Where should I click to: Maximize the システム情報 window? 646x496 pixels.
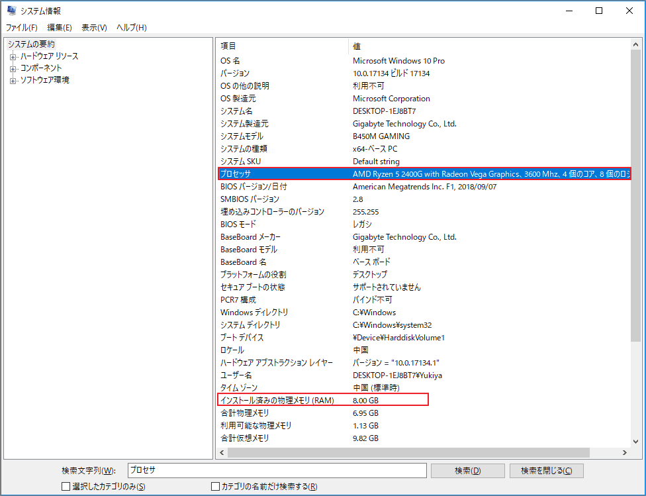[x=599, y=11]
